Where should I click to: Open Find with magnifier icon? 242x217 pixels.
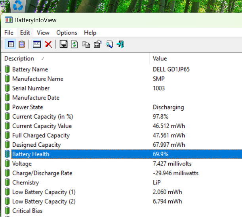[x=109, y=44]
